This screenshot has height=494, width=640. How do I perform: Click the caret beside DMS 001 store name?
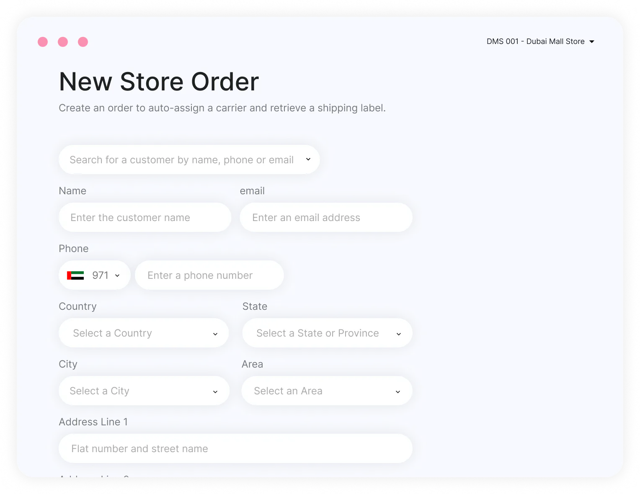[592, 41]
